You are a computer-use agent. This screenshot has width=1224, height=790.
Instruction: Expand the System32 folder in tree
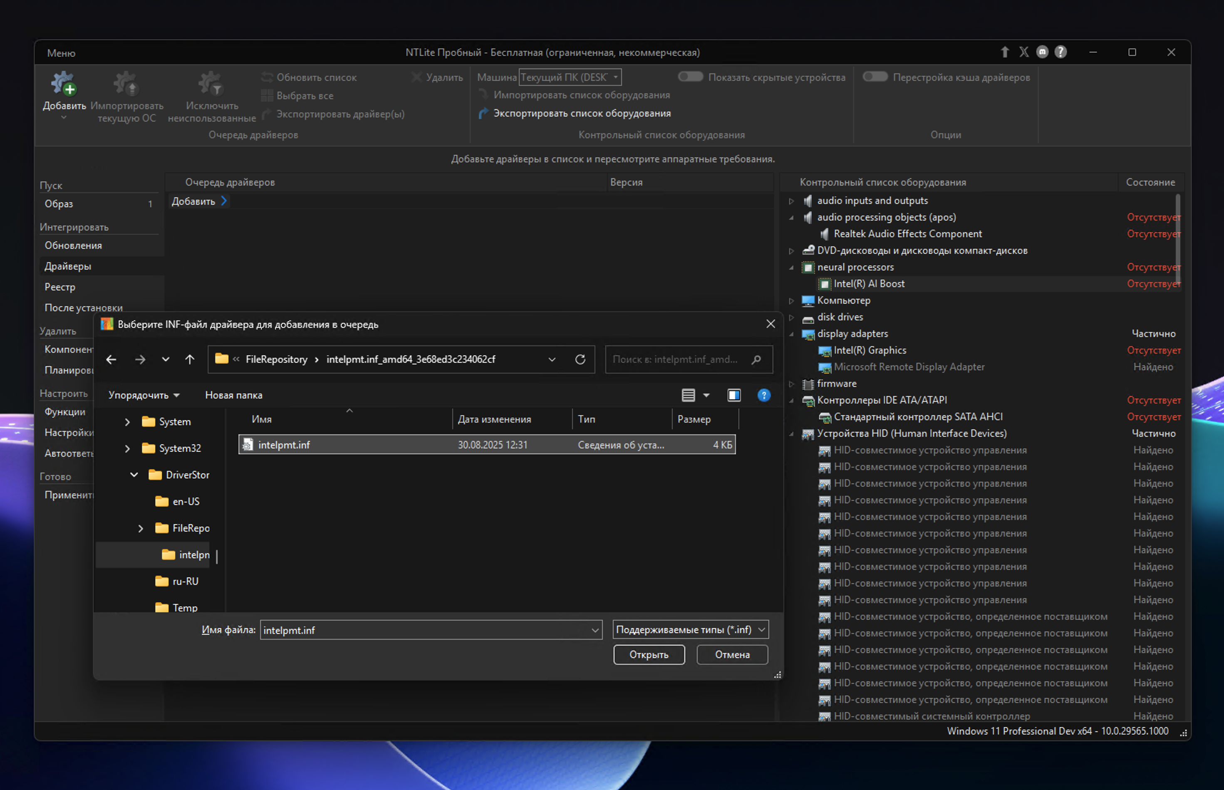pos(127,448)
